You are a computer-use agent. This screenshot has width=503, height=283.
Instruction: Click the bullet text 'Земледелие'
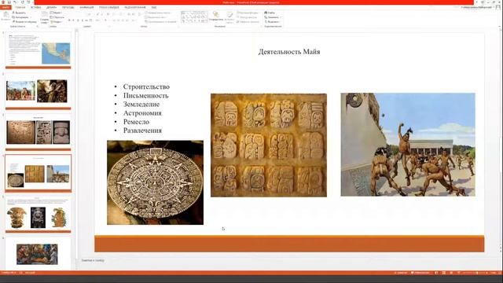coord(141,105)
